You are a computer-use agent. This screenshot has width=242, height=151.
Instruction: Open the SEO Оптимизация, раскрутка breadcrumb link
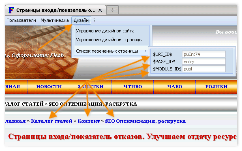click(x=145, y=121)
